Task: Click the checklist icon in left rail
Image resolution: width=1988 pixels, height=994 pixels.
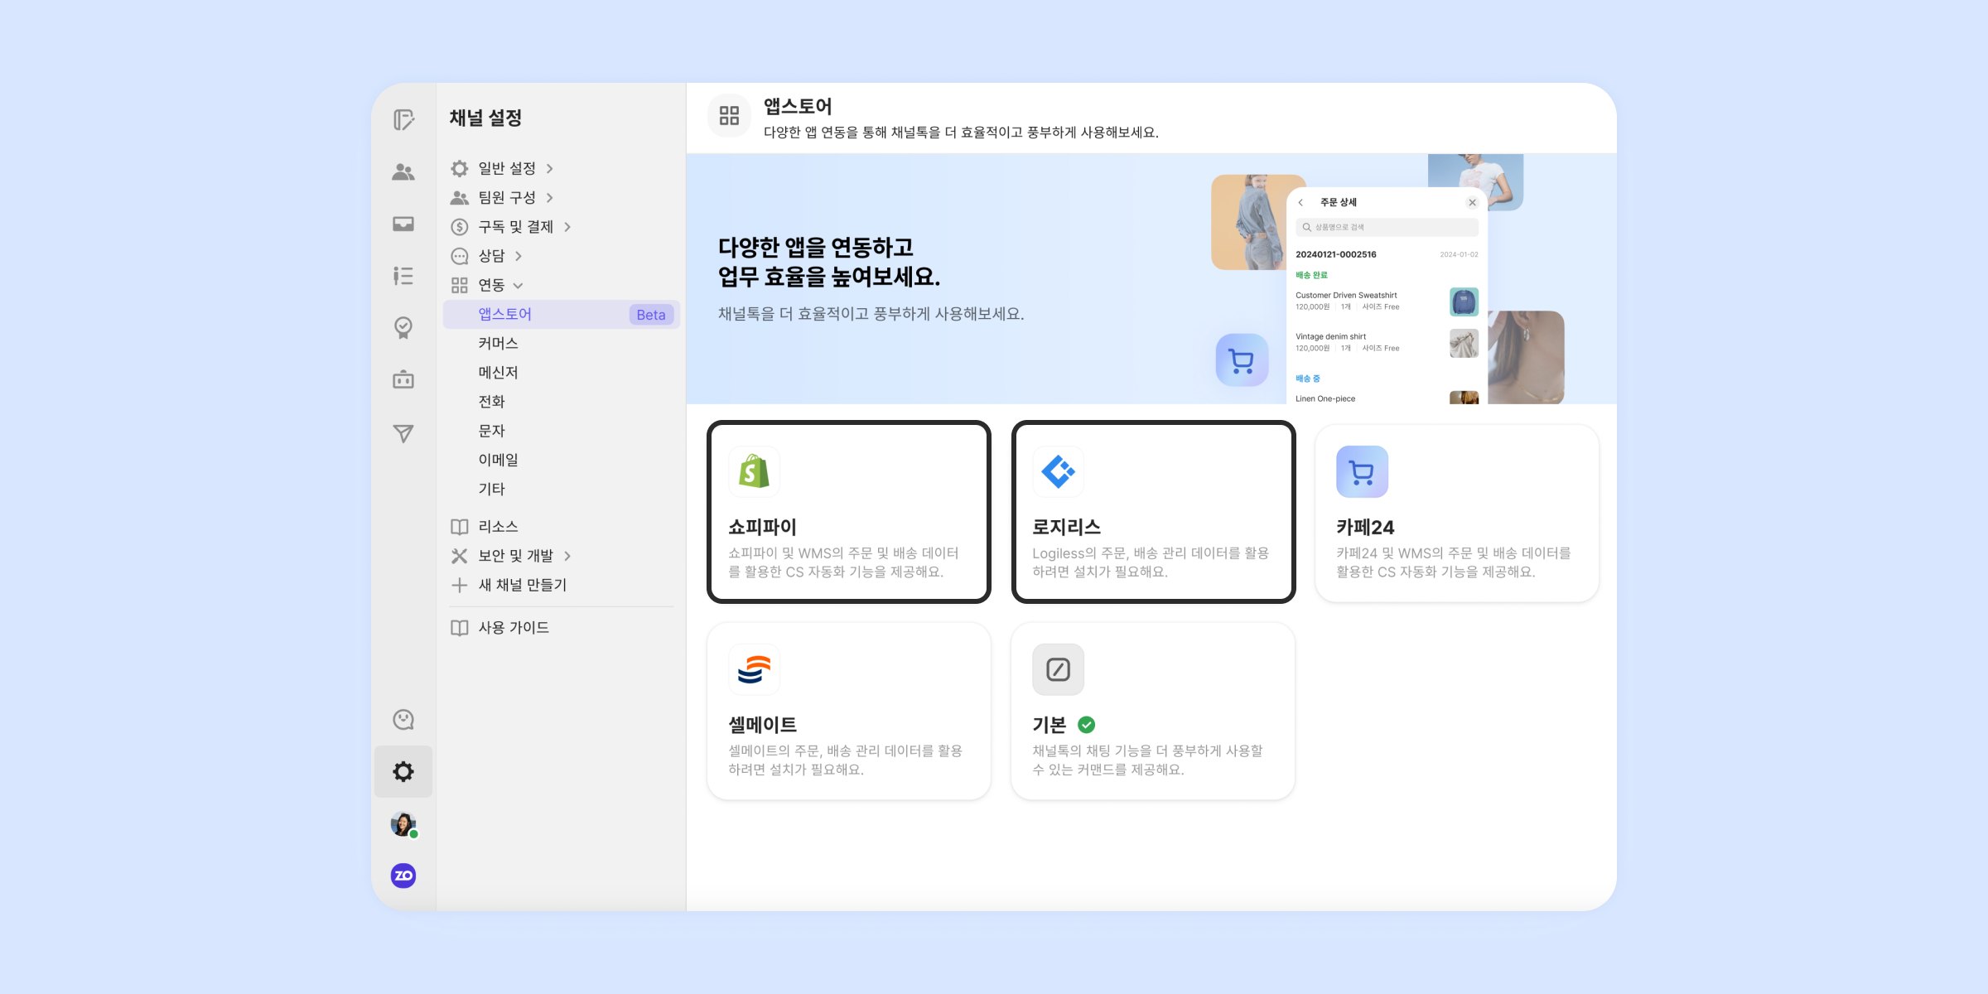Action: [403, 276]
